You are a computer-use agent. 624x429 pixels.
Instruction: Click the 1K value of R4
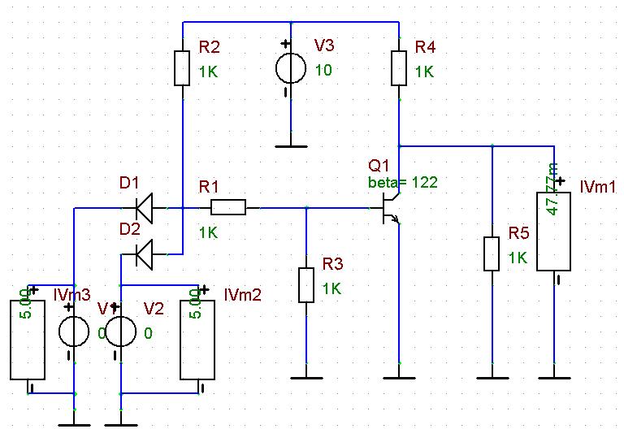tap(425, 72)
